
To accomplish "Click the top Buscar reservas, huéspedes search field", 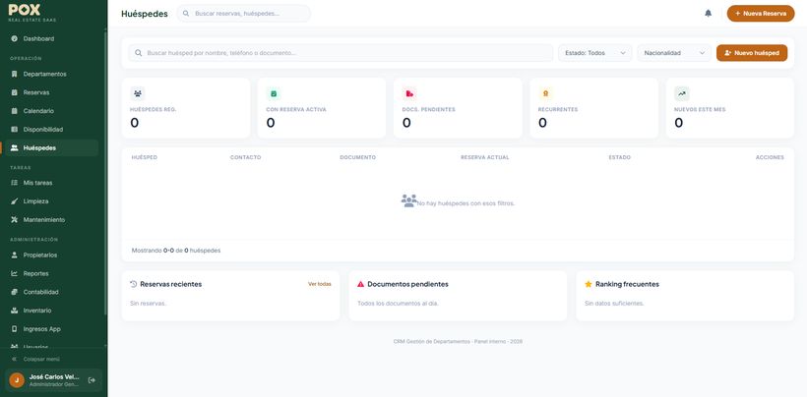I will point(244,14).
